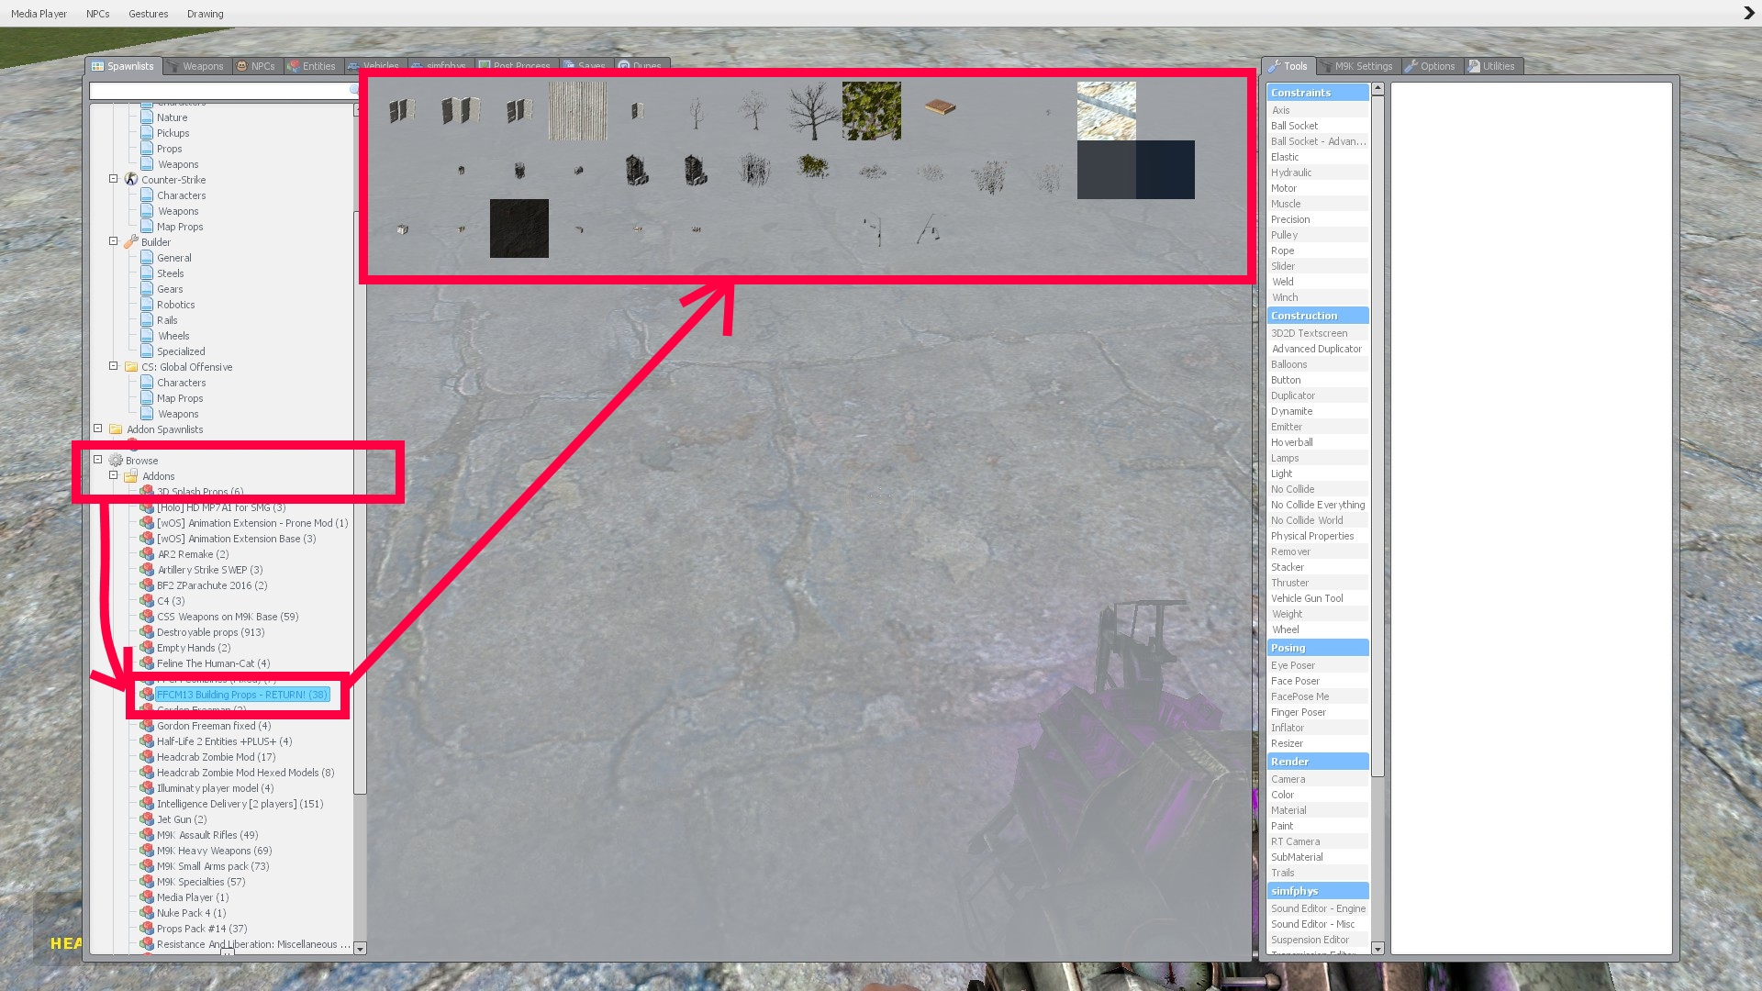Open the M9K Settings tab
The image size is (1762, 991).
(x=1357, y=66)
